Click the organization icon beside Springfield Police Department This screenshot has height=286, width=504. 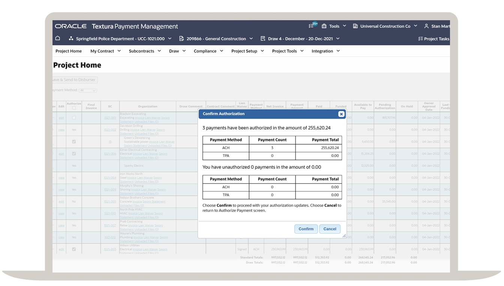71,39
